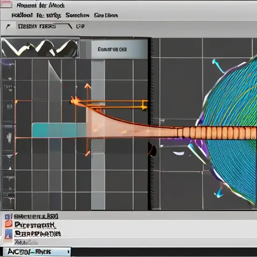Click the pink window icon in title bar
This screenshot has height=257, width=257.
[6, 4]
